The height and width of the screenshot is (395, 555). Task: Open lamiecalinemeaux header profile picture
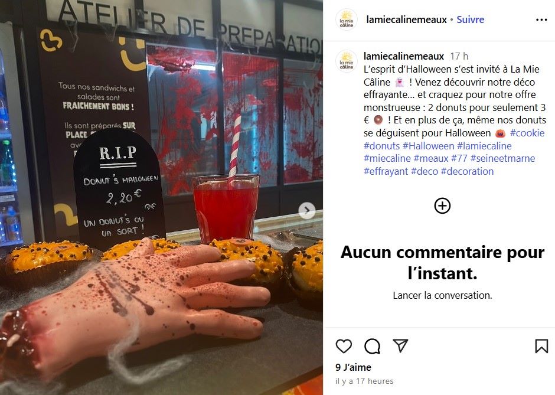346,19
